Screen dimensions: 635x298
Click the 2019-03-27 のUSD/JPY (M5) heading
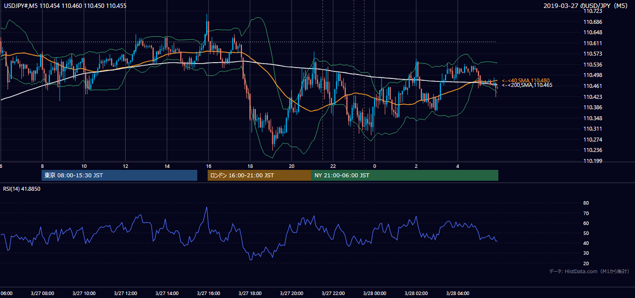(x=587, y=6)
